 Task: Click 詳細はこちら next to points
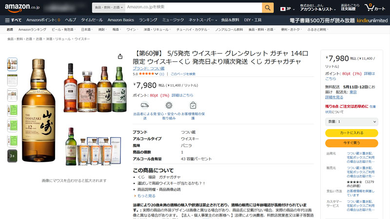(x=182, y=95)
